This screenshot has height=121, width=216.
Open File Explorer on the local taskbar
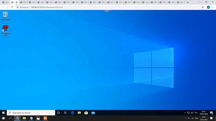click(24, 118)
